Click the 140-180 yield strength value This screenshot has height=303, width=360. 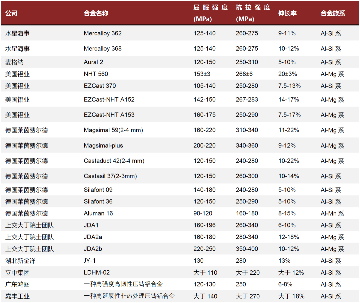[204, 190]
